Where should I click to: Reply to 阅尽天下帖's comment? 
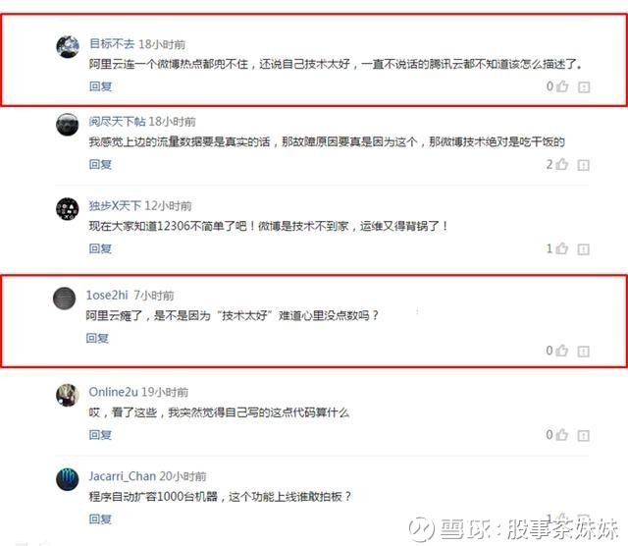[100, 164]
